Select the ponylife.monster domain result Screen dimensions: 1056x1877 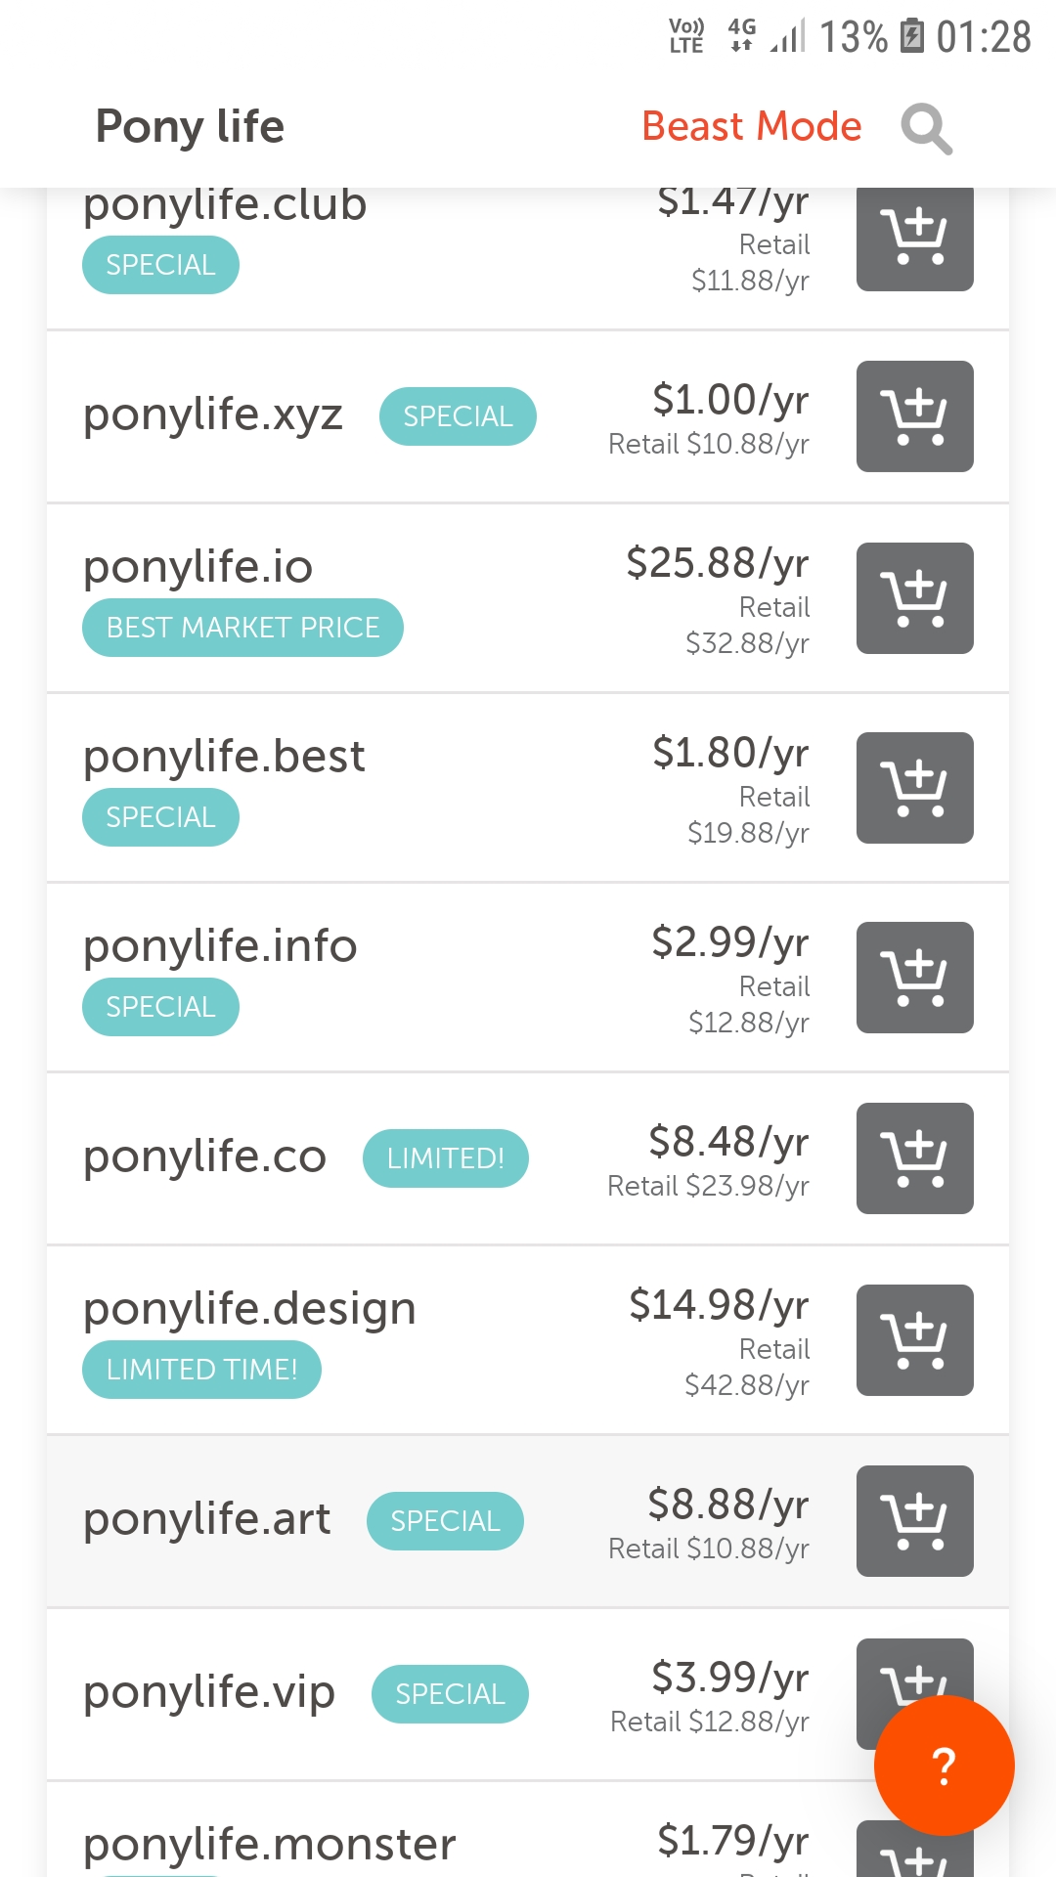[270, 1845]
